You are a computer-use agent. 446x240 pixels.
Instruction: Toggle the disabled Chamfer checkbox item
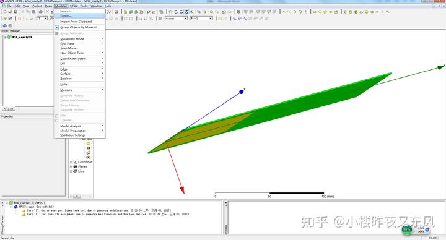(56, 120)
